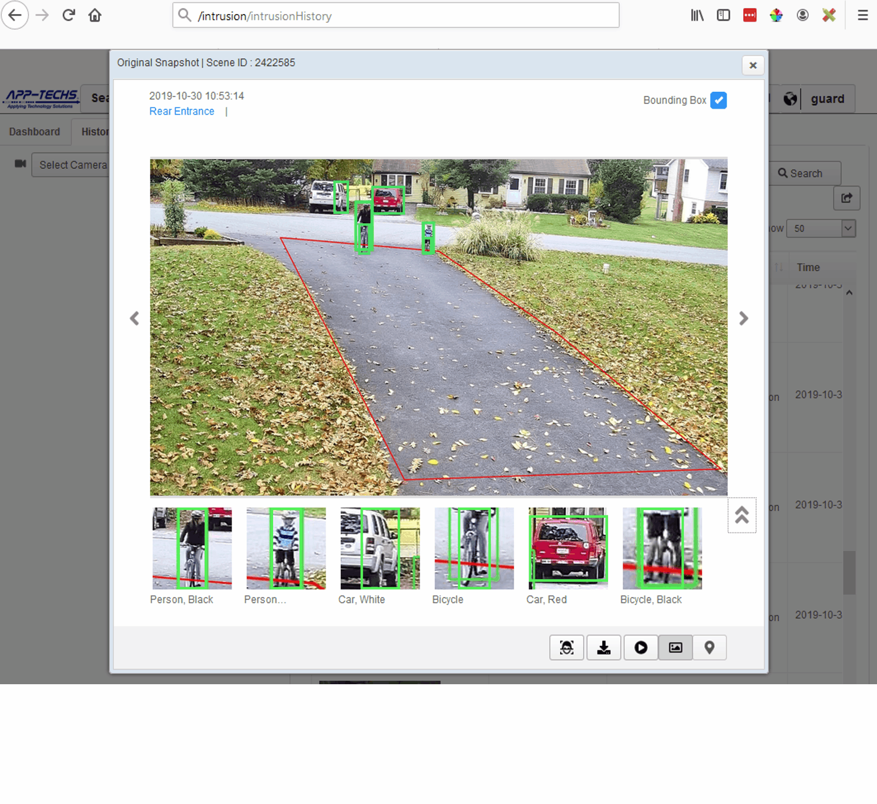Reload the page in browser

click(x=68, y=15)
